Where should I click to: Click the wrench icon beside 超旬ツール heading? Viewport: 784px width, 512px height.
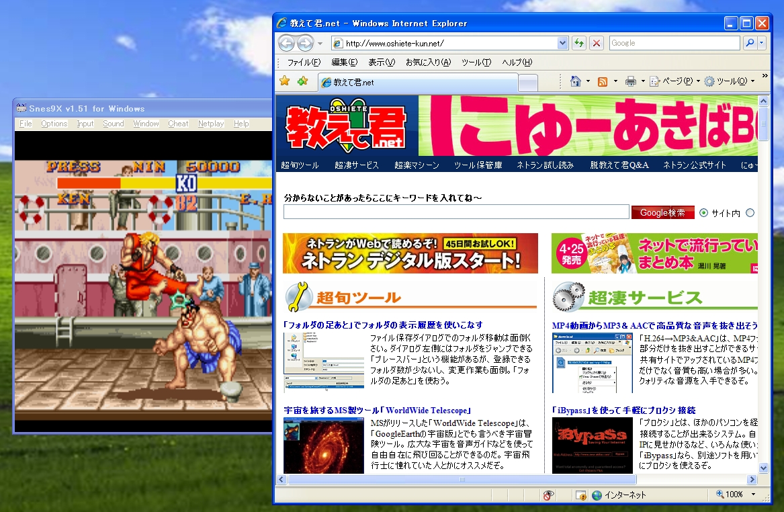tap(298, 297)
